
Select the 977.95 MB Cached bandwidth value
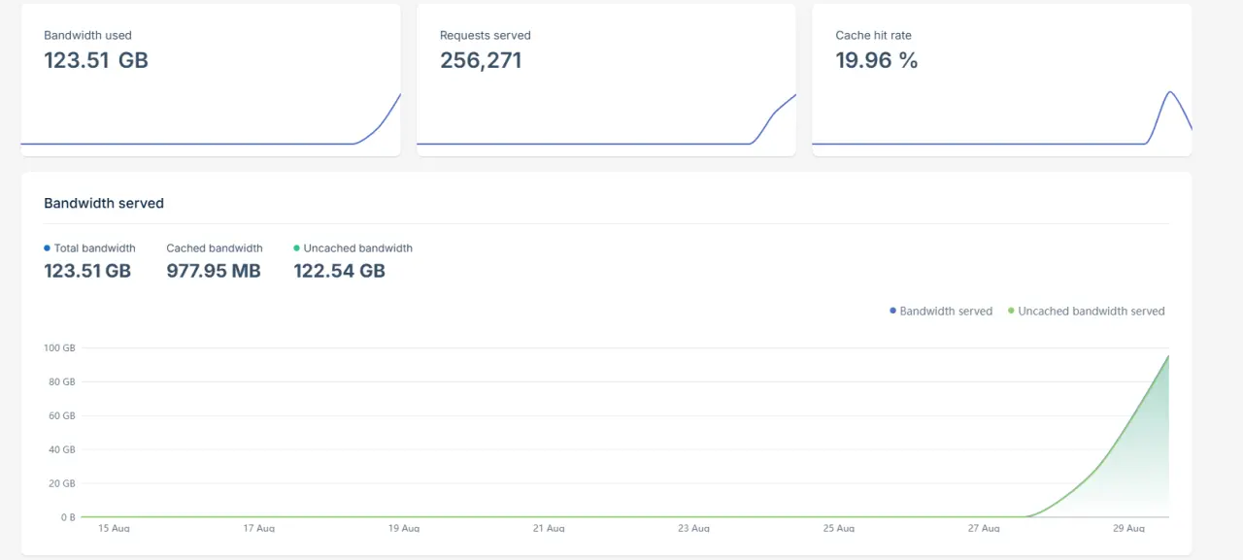point(214,271)
